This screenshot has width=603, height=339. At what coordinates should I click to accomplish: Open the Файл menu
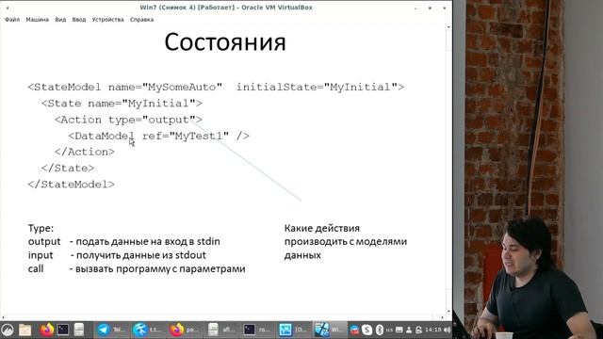[x=12, y=20]
